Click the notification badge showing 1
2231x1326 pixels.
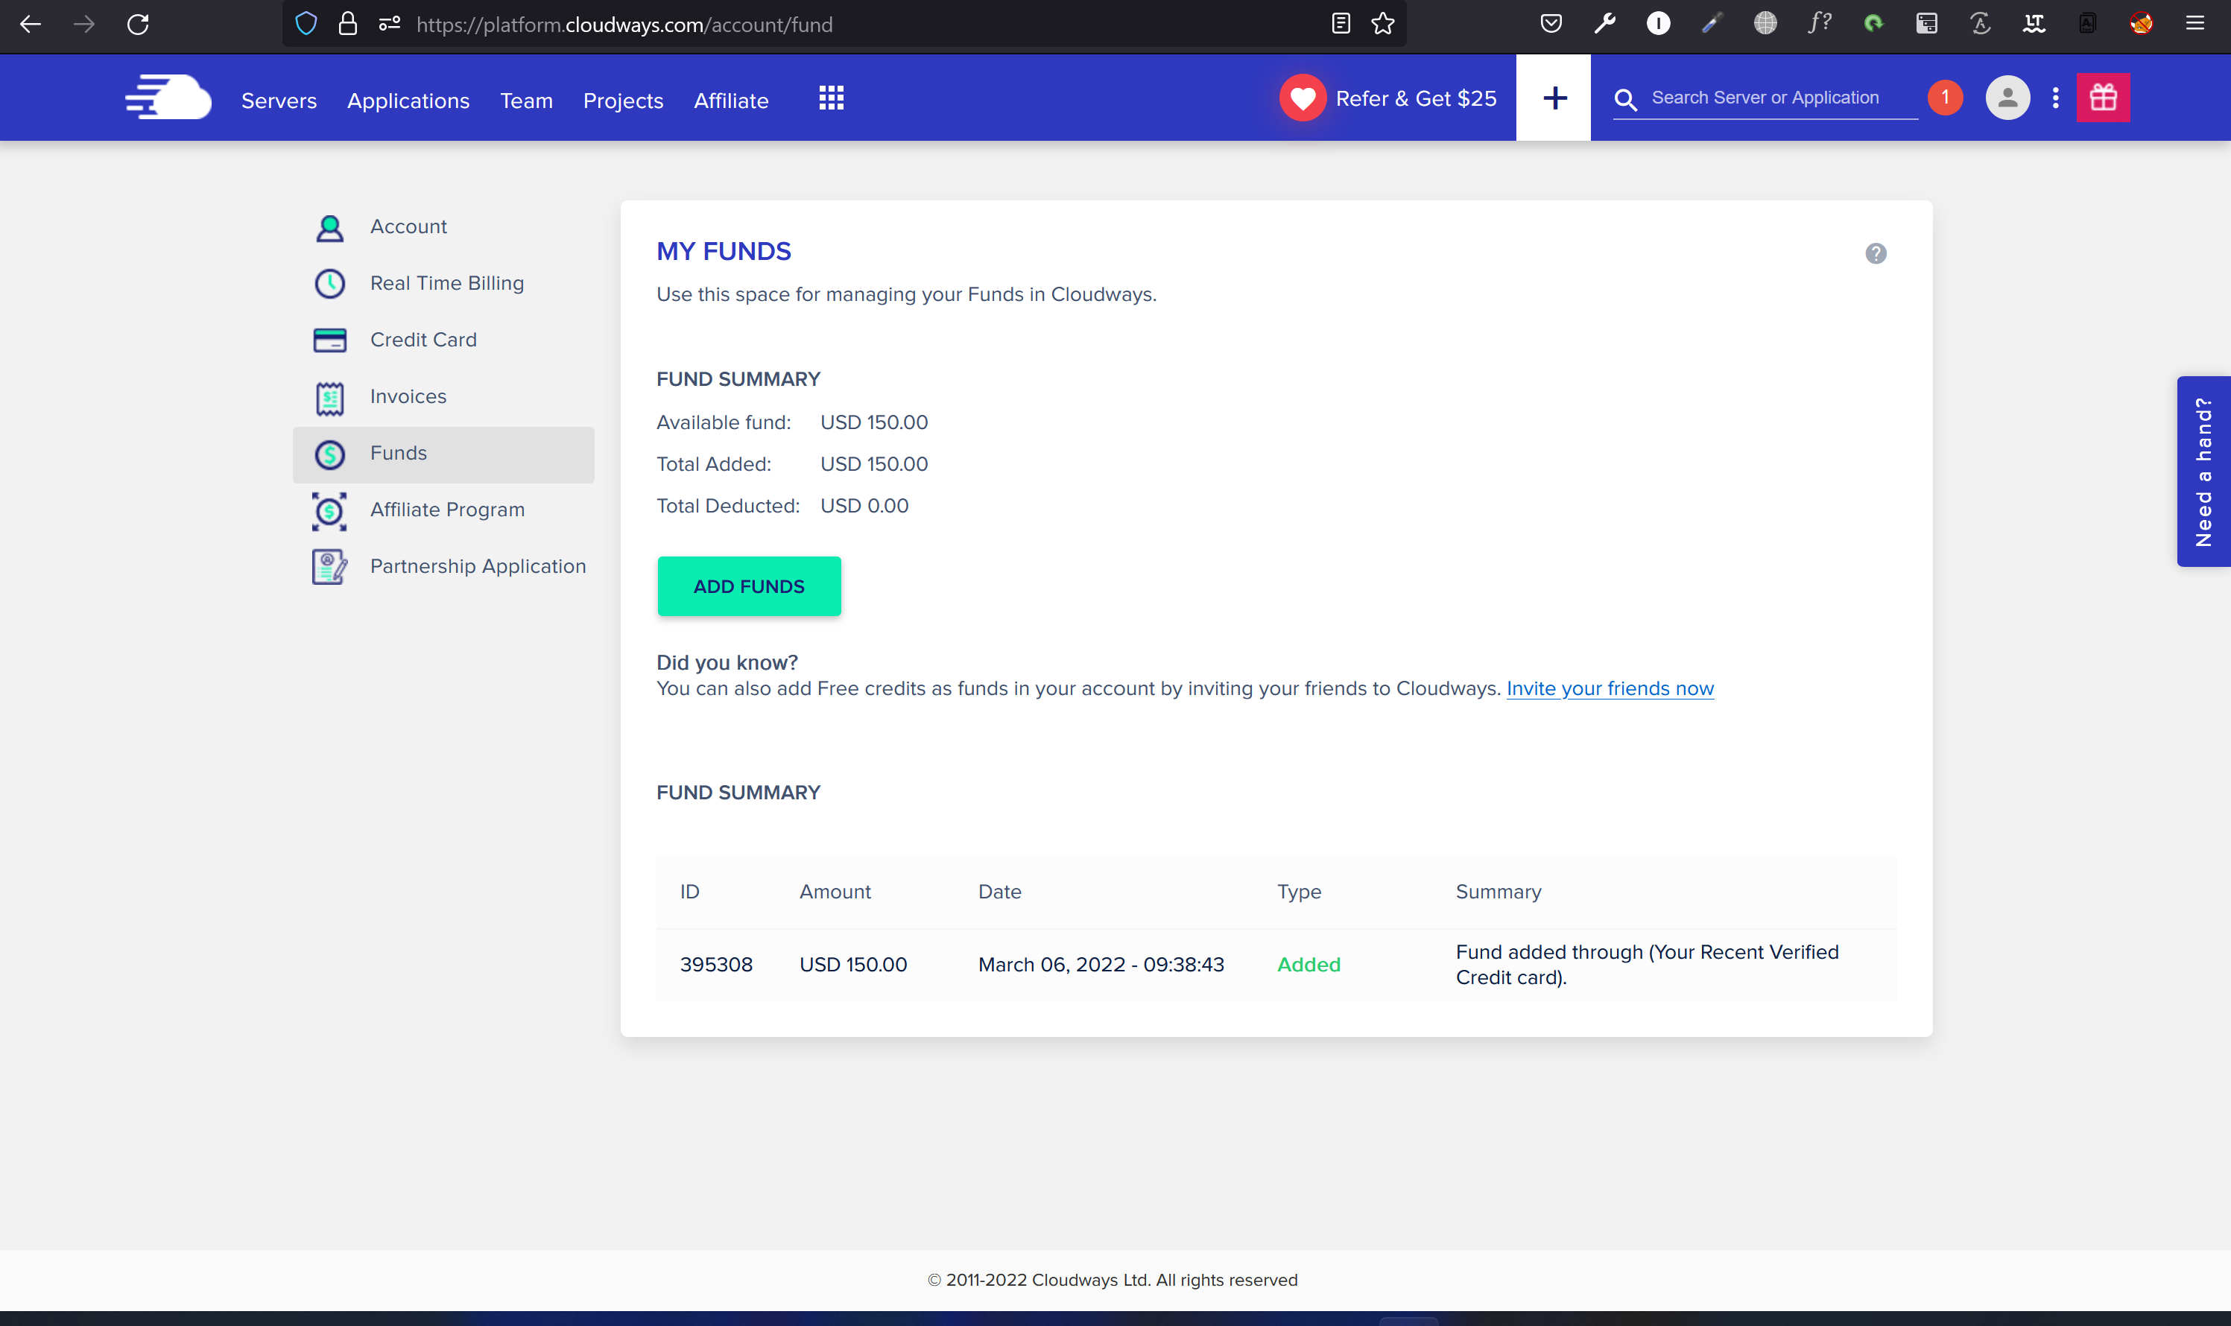coord(1945,98)
